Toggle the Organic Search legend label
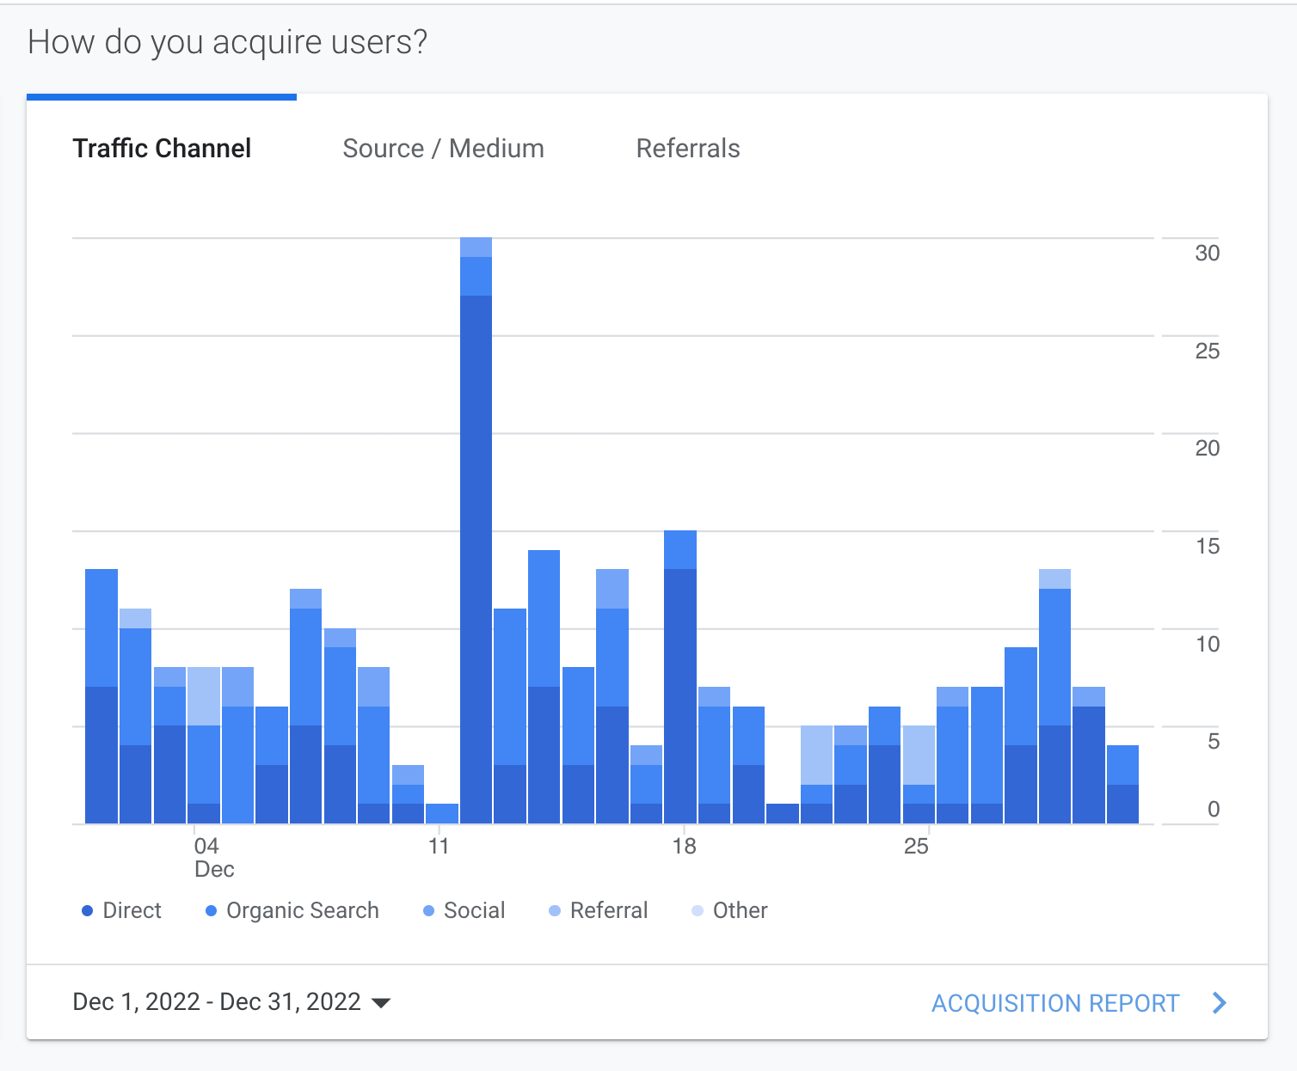1297x1071 pixels. [x=302, y=911]
